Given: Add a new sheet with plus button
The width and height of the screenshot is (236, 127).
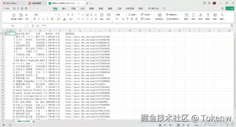Looking at the screenshot, I should pos(34,121).
